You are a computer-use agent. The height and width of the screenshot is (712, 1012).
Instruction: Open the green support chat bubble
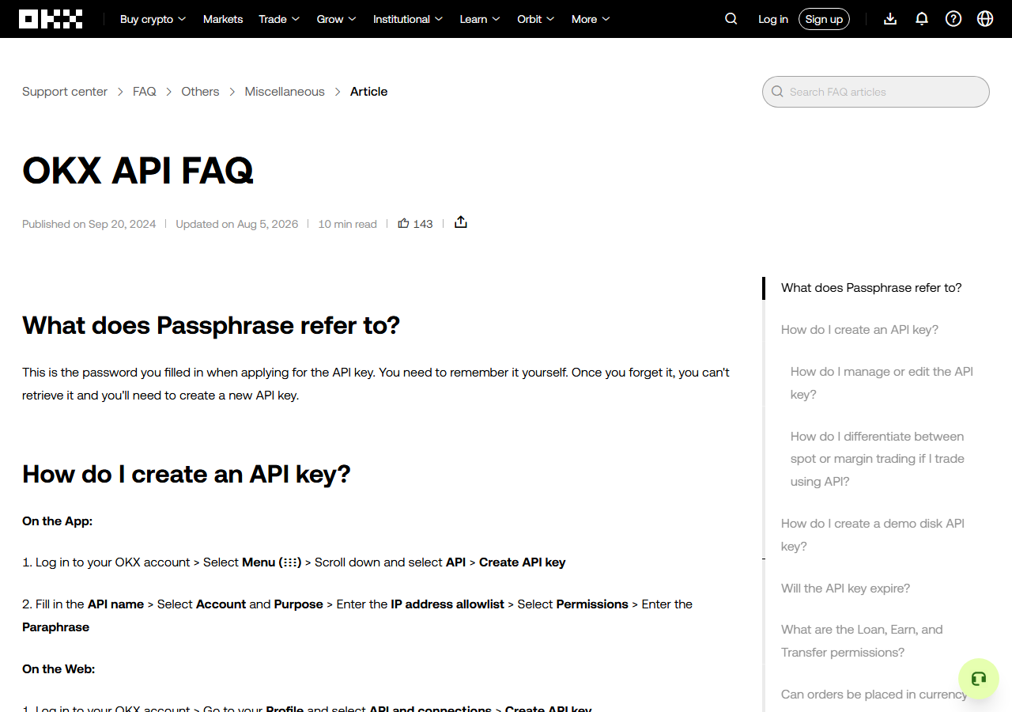[x=979, y=679]
